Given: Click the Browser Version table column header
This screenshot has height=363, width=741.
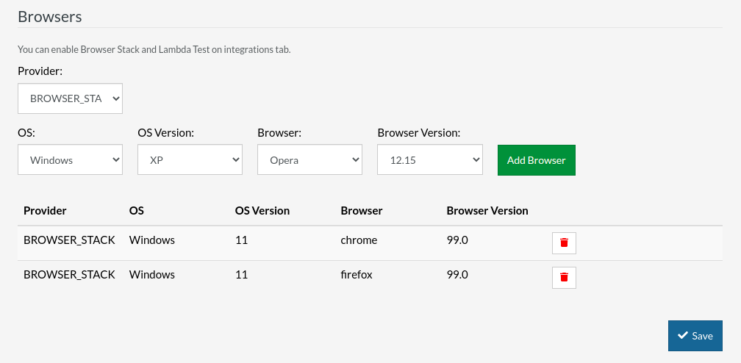Looking at the screenshot, I should click(487, 210).
